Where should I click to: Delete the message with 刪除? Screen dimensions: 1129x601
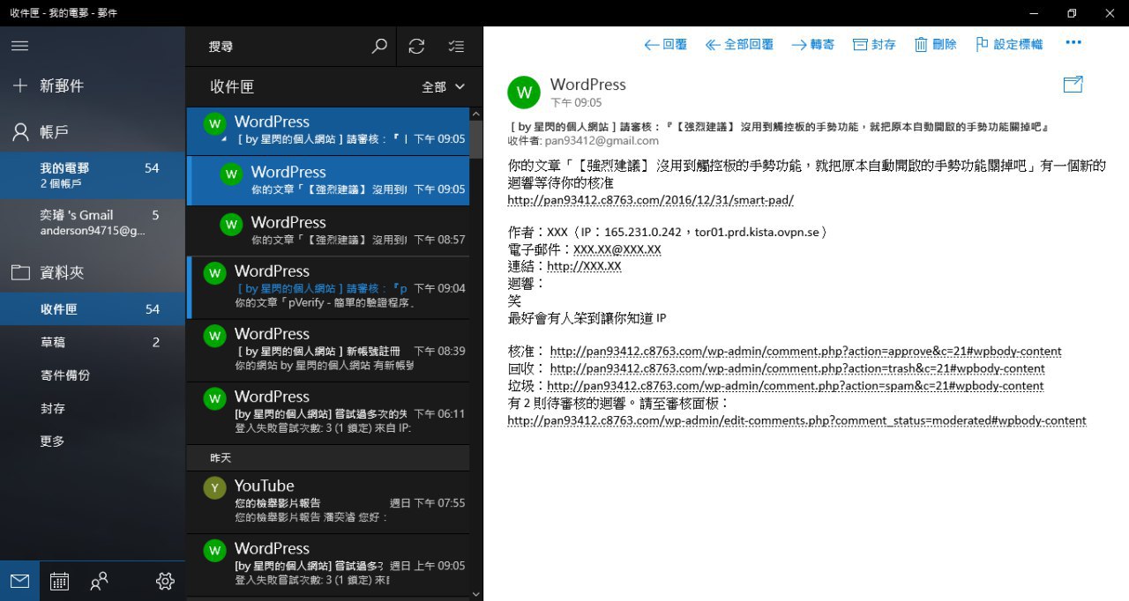(935, 44)
